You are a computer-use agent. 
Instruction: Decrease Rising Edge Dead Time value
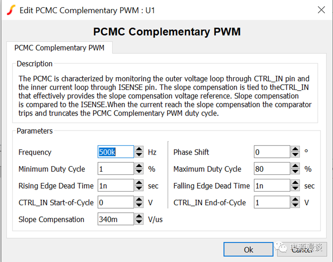tap(139, 188)
